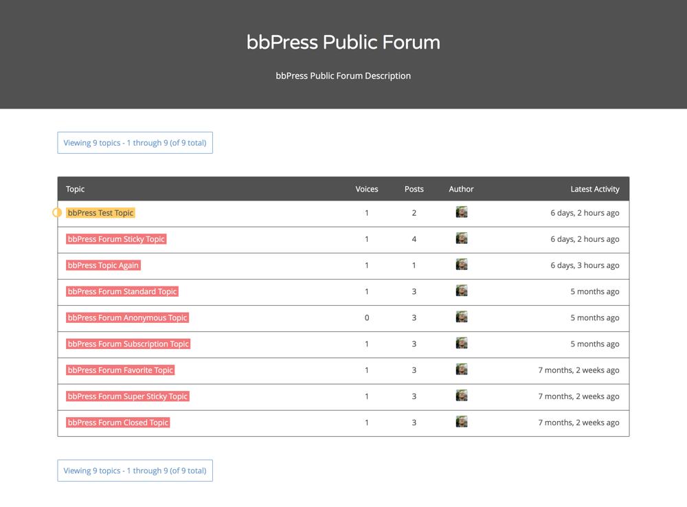The height and width of the screenshot is (507, 687).
Task: Click author avatar in Super Sticky Topic row
Action: (462, 396)
